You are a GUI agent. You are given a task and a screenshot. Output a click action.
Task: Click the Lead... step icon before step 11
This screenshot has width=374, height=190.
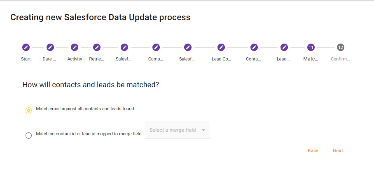[x=284, y=47]
